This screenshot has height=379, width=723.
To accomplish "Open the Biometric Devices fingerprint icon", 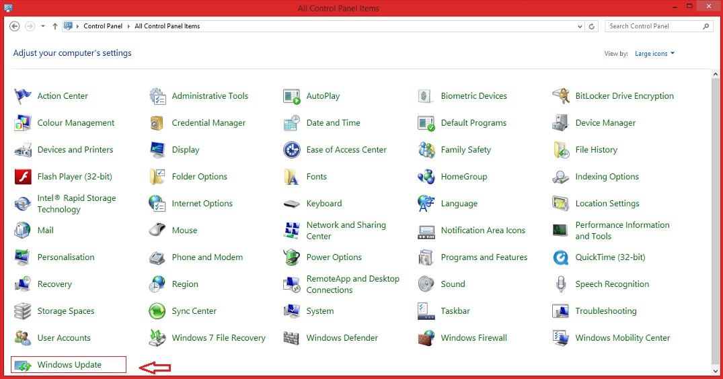I will click(x=426, y=96).
